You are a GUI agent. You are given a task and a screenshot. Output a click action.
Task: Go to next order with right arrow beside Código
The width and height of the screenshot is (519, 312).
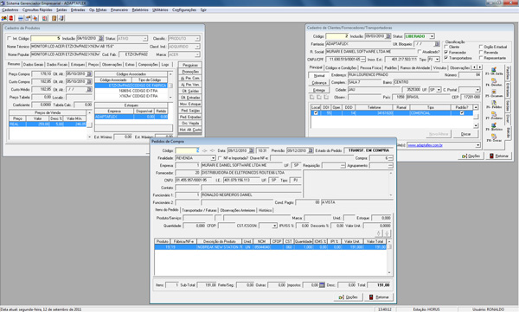pos(213,150)
